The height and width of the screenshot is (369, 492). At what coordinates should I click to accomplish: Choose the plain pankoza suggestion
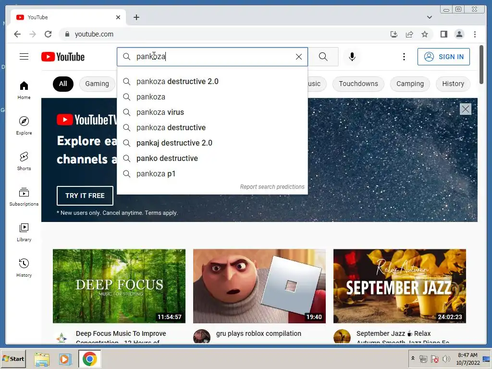pyautogui.click(x=212, y=97)
